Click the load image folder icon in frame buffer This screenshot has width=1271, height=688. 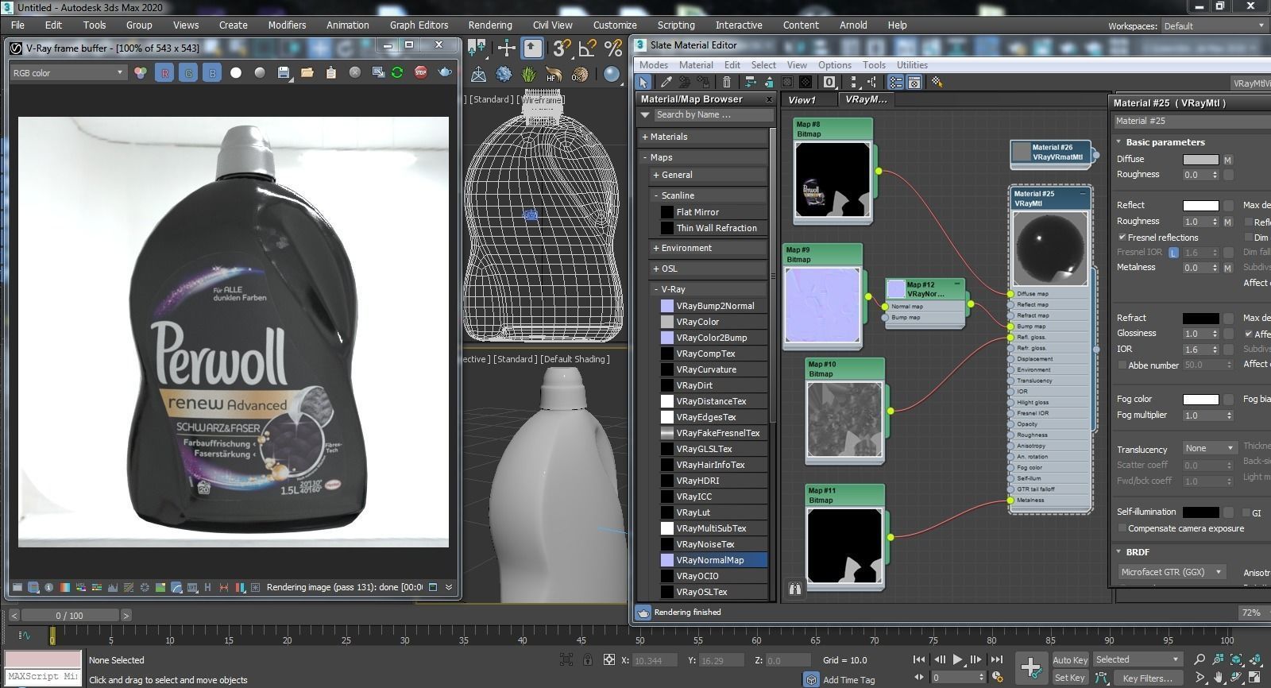[307, 72]
